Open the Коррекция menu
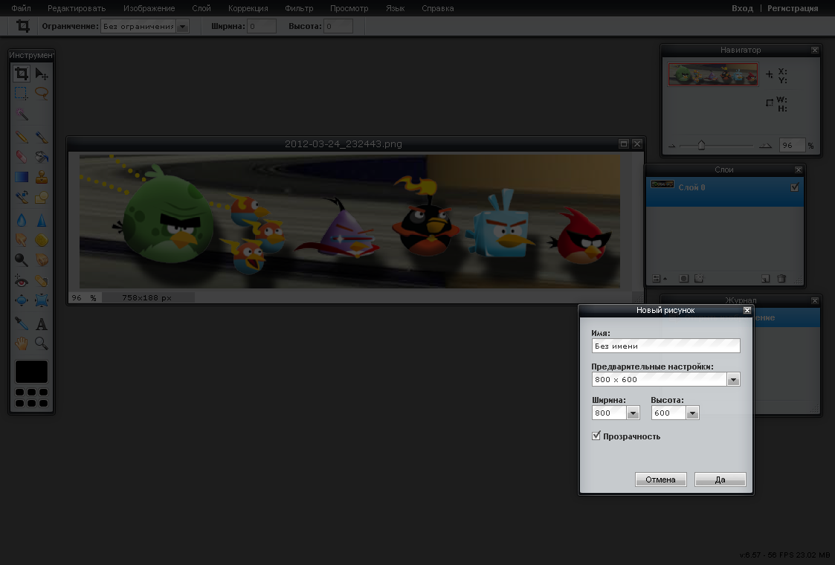The width and height of the screenshot is (835, 565). click(248, 8)
